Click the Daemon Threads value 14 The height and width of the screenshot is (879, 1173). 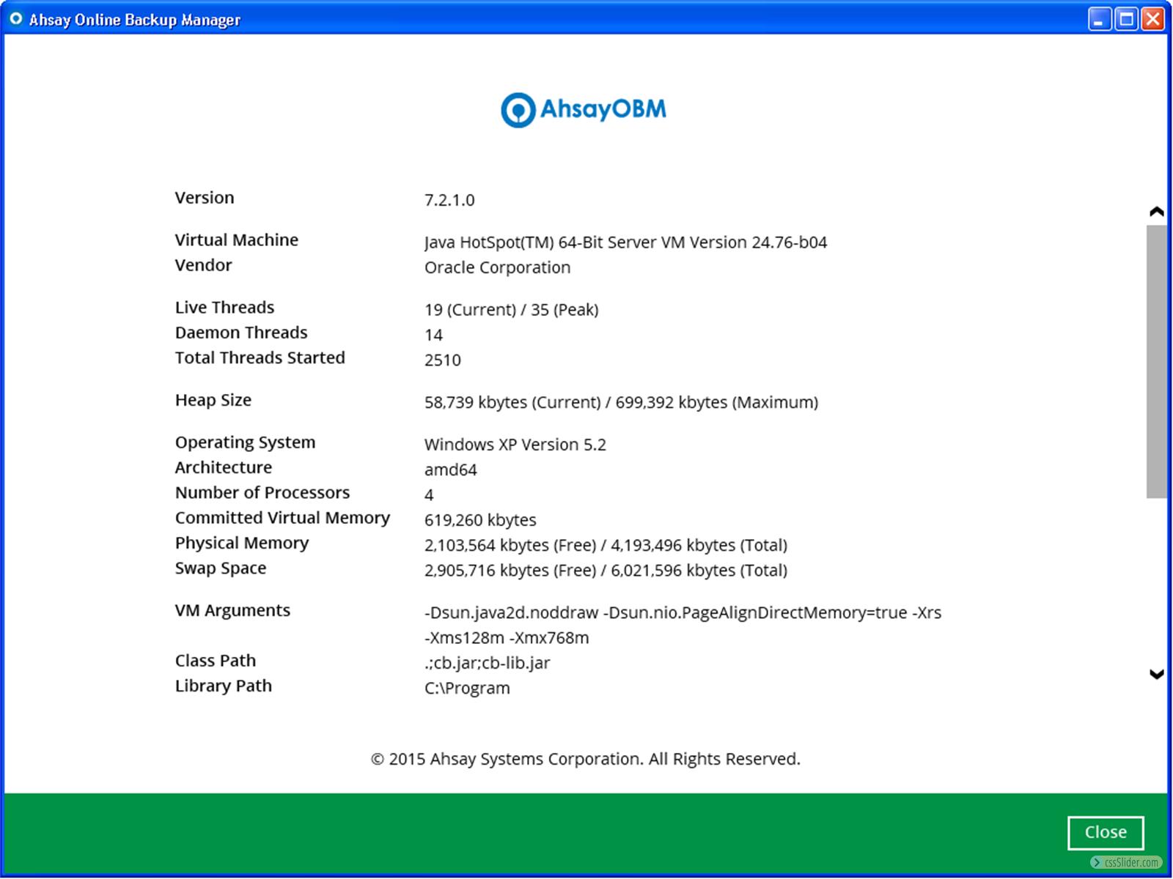click(433, 335)
